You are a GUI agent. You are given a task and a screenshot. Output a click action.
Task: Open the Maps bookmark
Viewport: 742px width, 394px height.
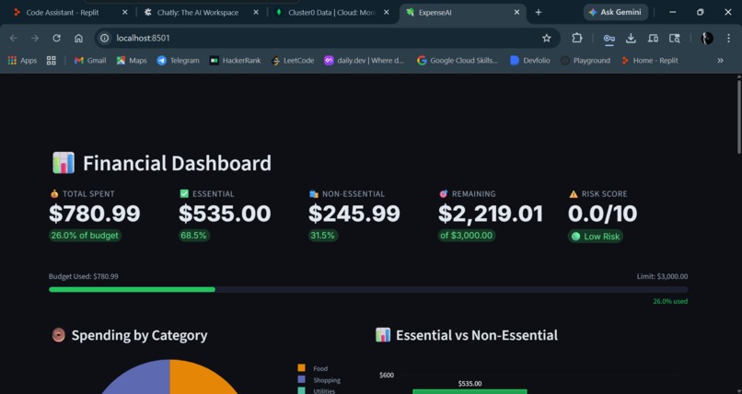tap(132, 60)
